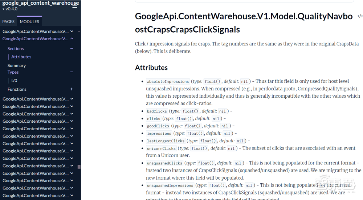Select the MODULES tab

point(29,21)
